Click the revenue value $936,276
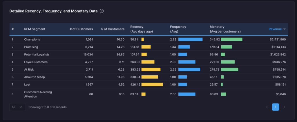This screenshot has width=297, height=122. point(279,62)
